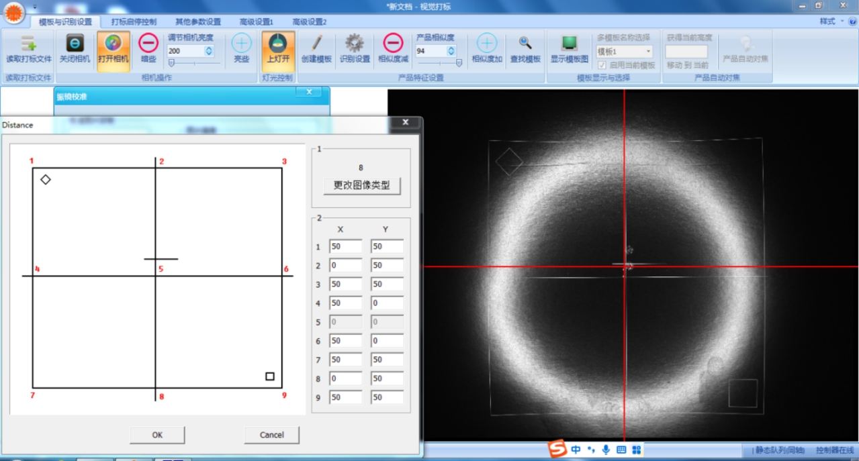
Task: Click the 显示模板图 monitor icon
Action: 569,44
